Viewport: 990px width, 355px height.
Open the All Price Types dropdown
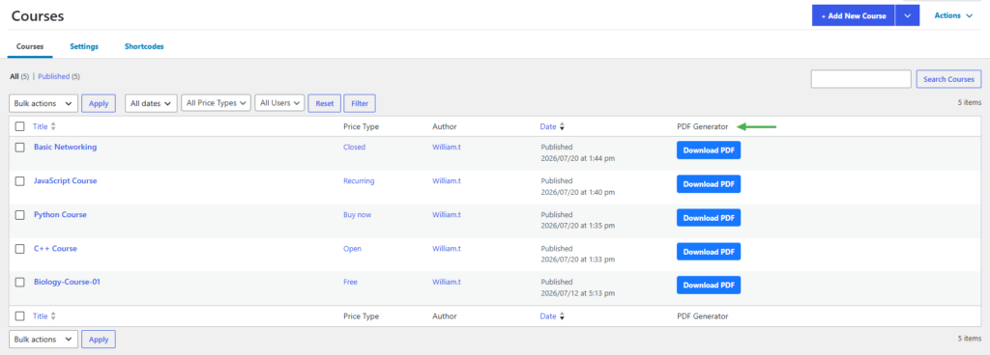coord(216,103)
